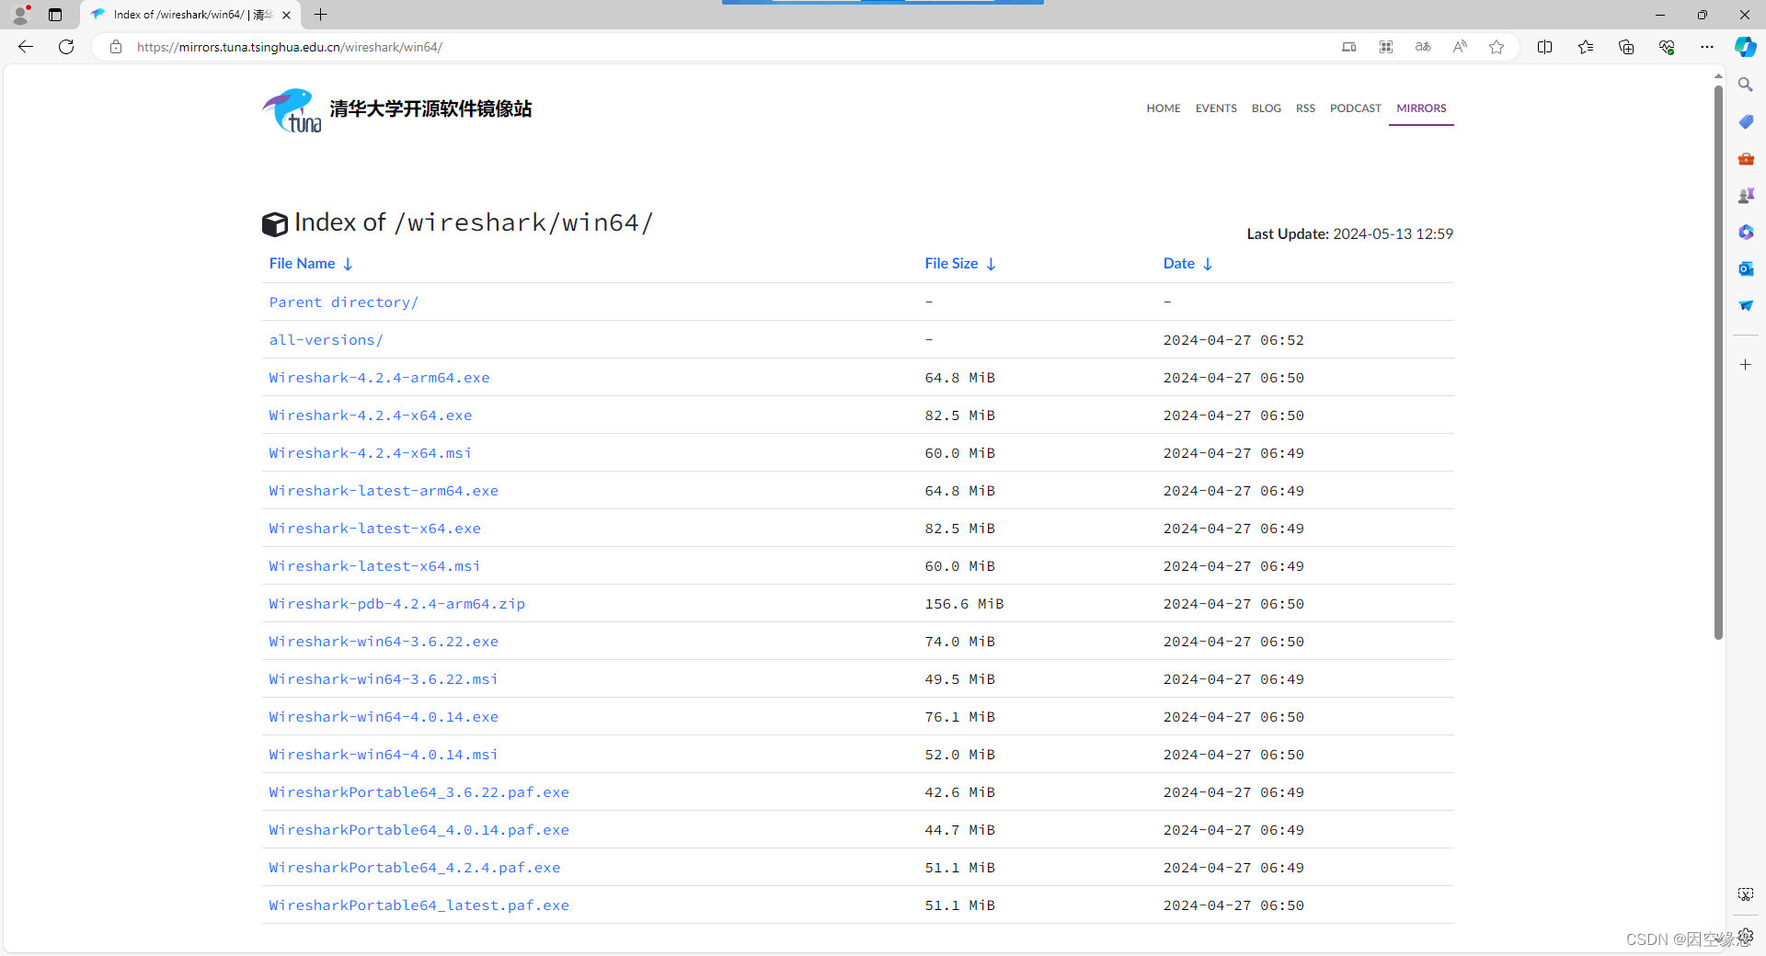Open the translate page icon
Image resolution: width=1766 pixels, height=956 pixels.
coord(1423,47)
